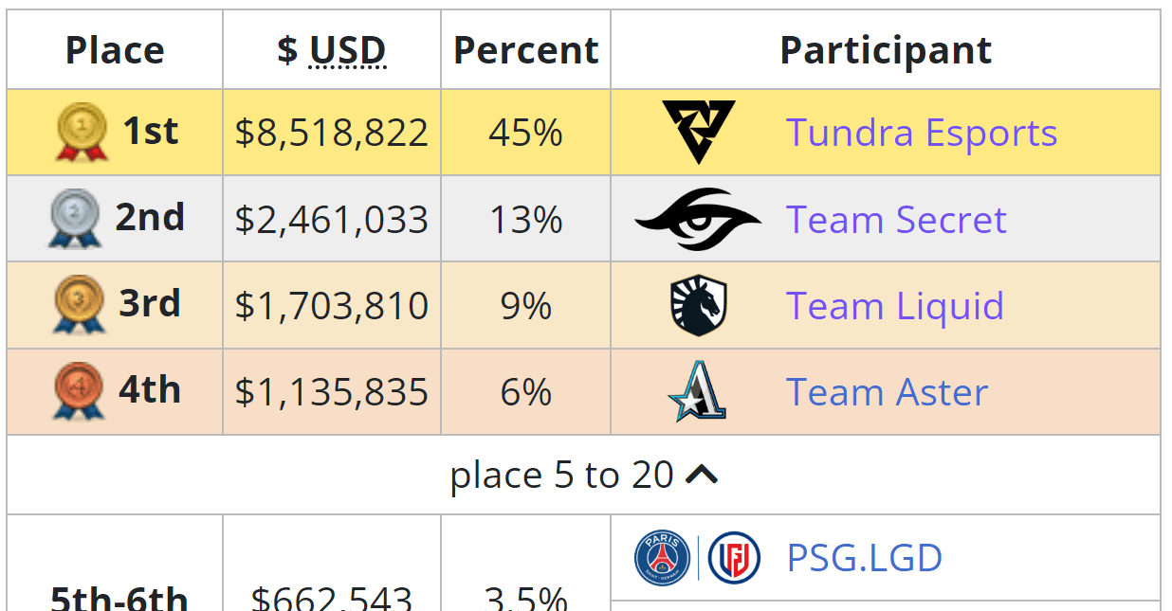Click the $8,518,822 prize cell
Viewport: 1172px width, 611px height.
(x=332, y=133)
